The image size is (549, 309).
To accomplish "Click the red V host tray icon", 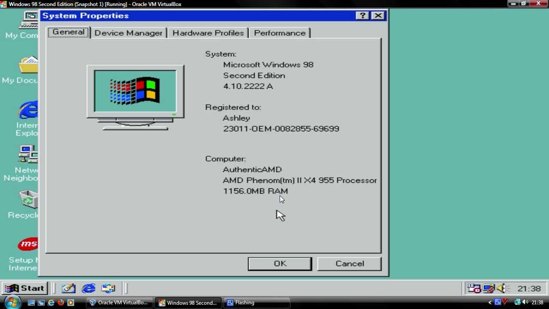I will (505, 302).
